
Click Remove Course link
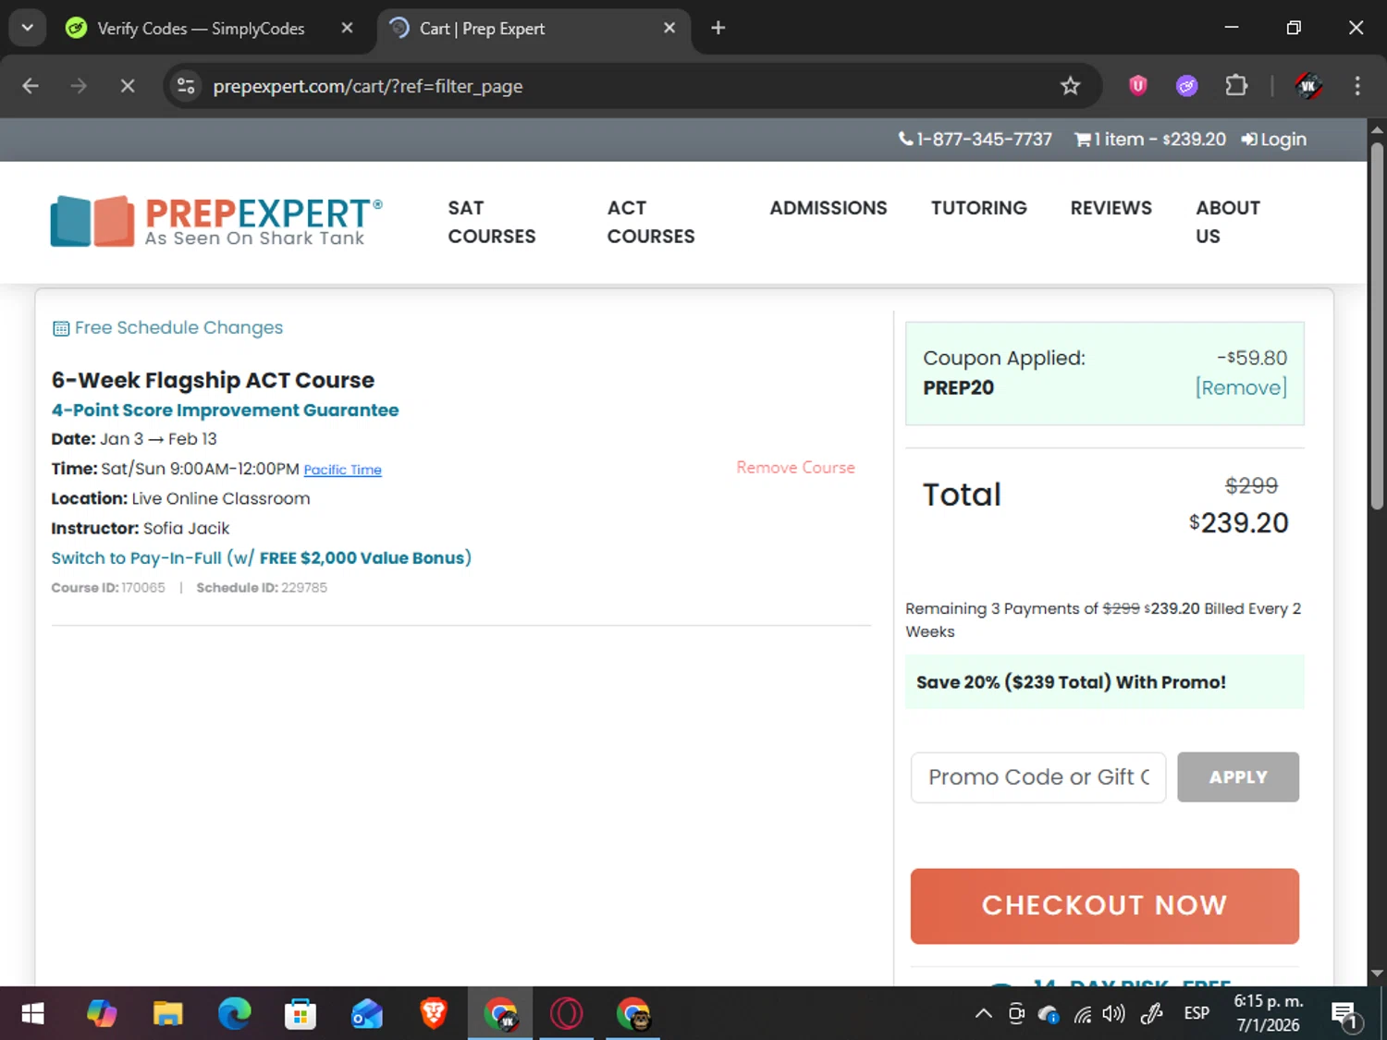(795, 468)
